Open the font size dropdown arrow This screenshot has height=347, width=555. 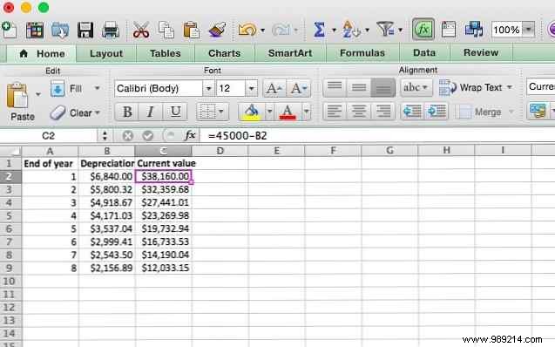pyautogui.click(x=251, y=88)
